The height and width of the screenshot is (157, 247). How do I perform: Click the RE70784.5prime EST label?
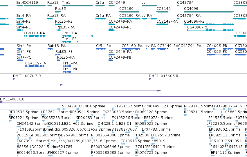158,118
